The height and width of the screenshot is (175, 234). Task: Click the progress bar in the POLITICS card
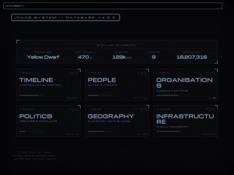tap(31, 131)
